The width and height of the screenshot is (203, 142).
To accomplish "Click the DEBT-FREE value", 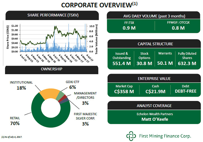I will (186, 91).
